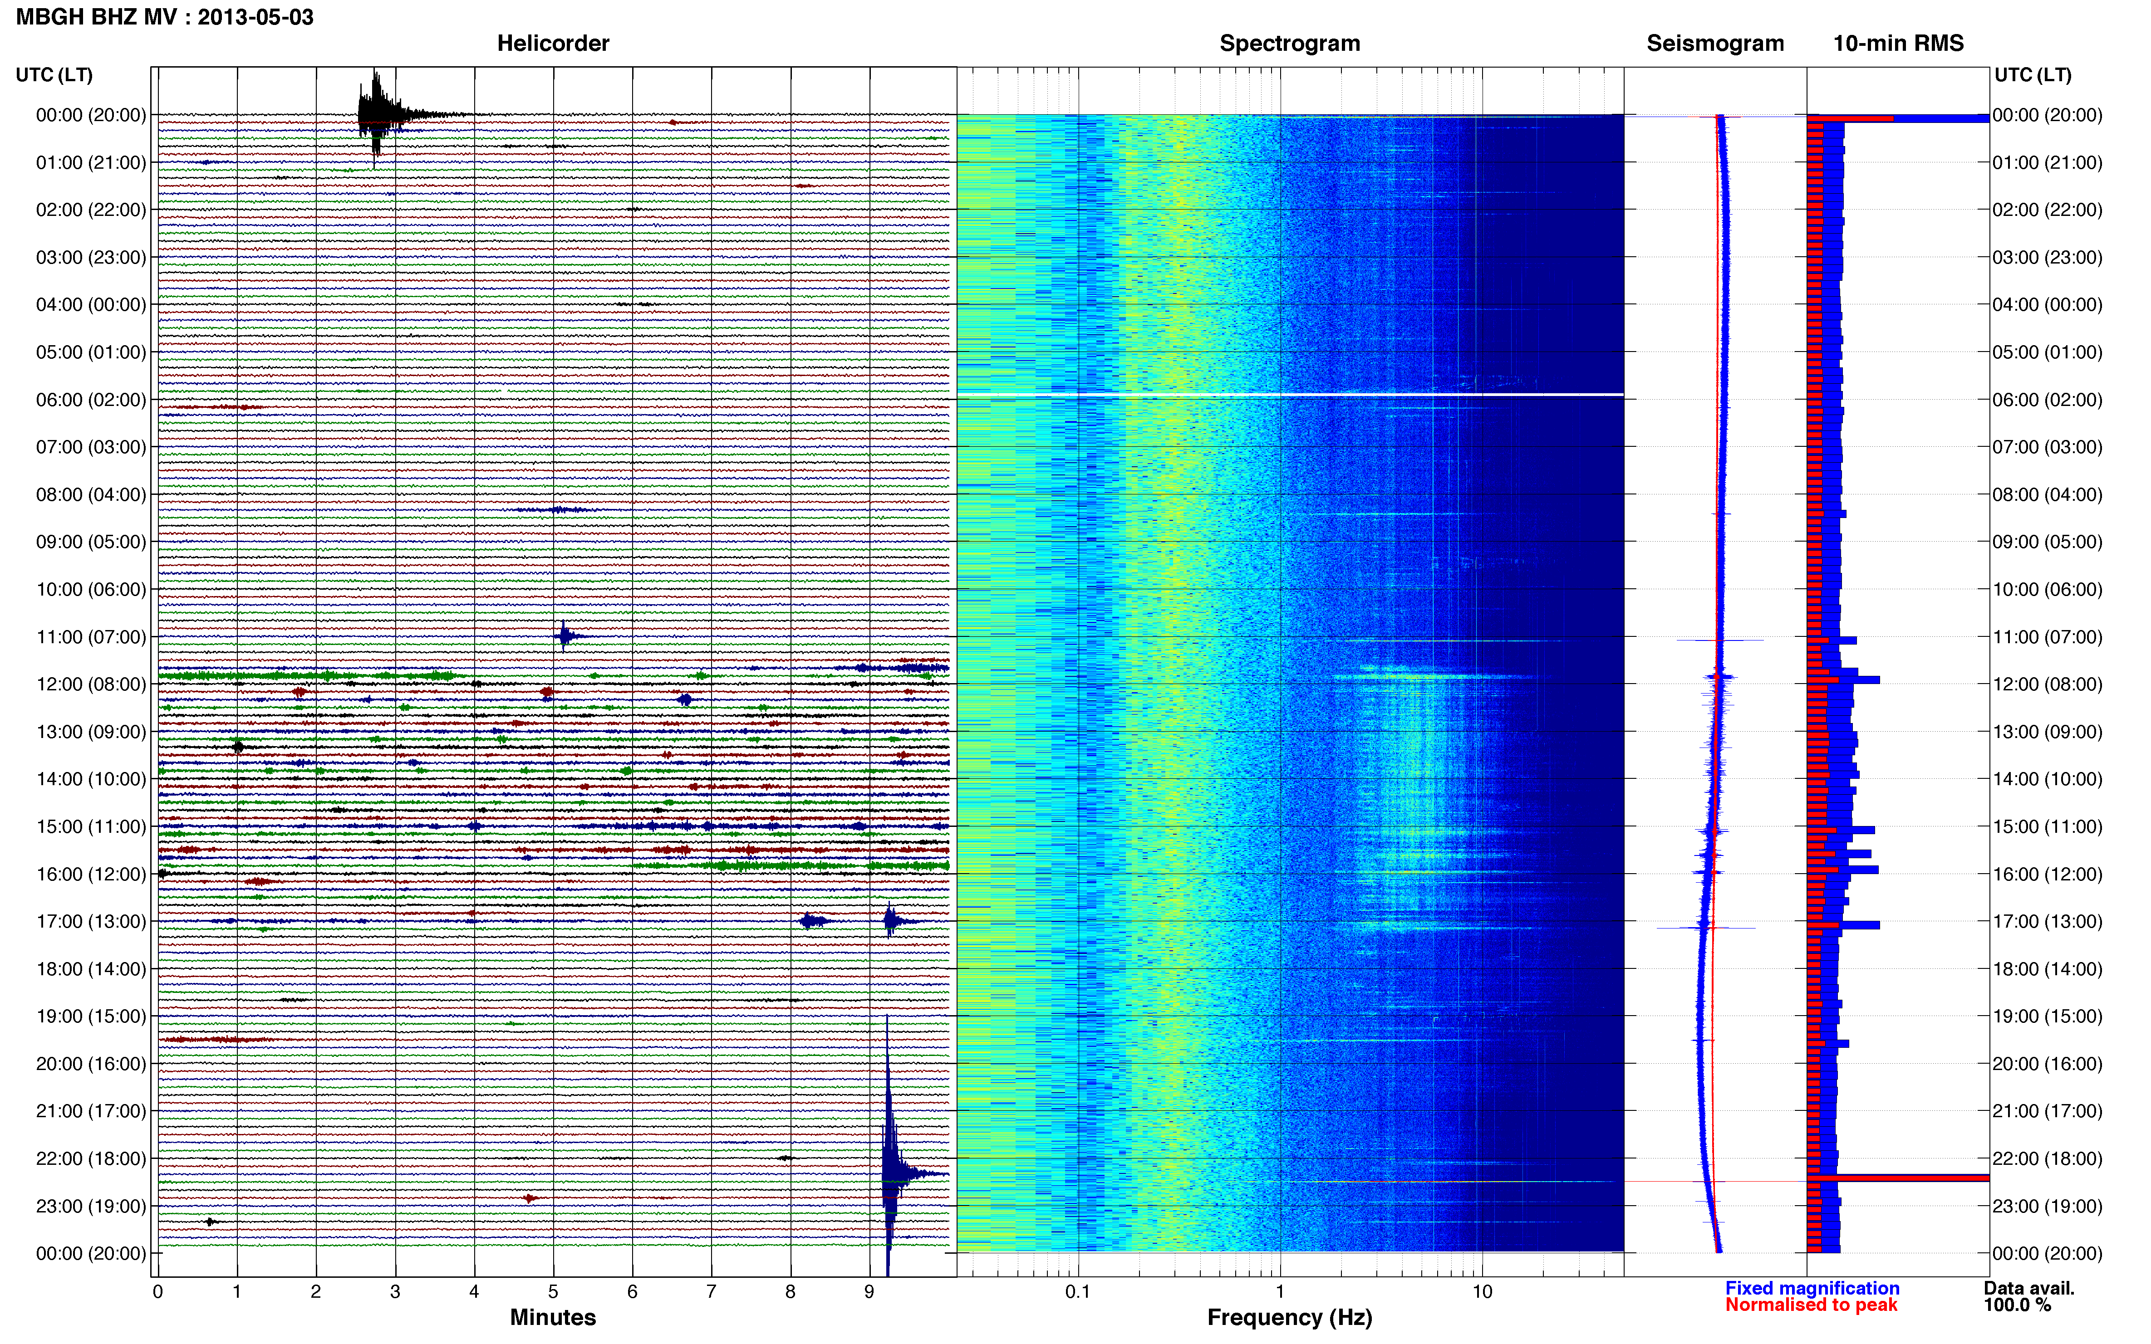Click the right 'UTC (LT)' axis label

(2033, 75)
